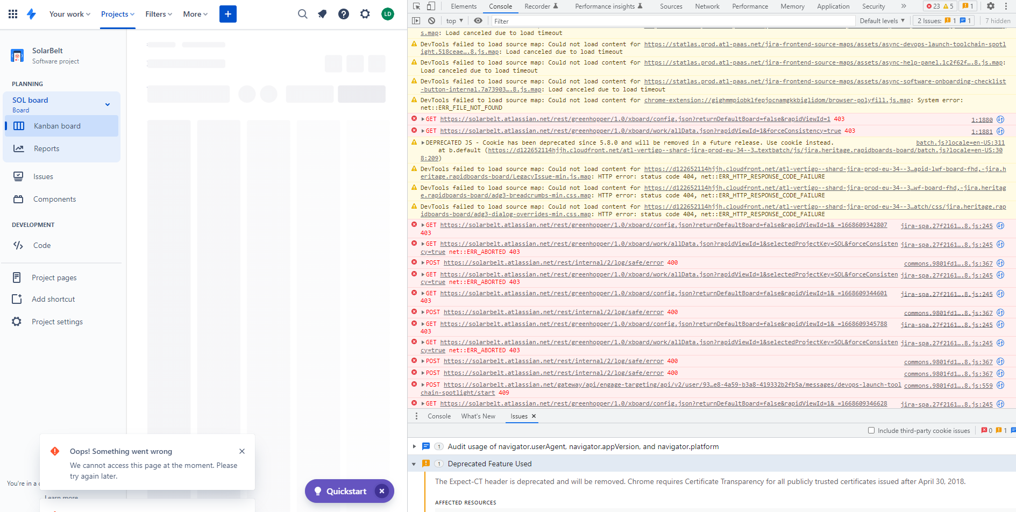Click the Jira logo icon

point(32,14)
